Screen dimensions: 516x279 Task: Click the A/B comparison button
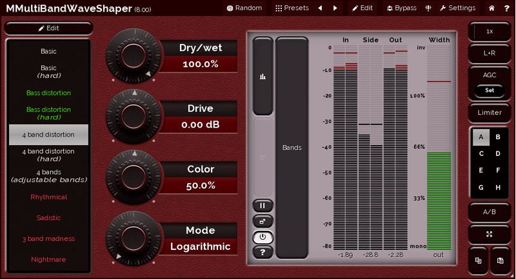point(490,212)
